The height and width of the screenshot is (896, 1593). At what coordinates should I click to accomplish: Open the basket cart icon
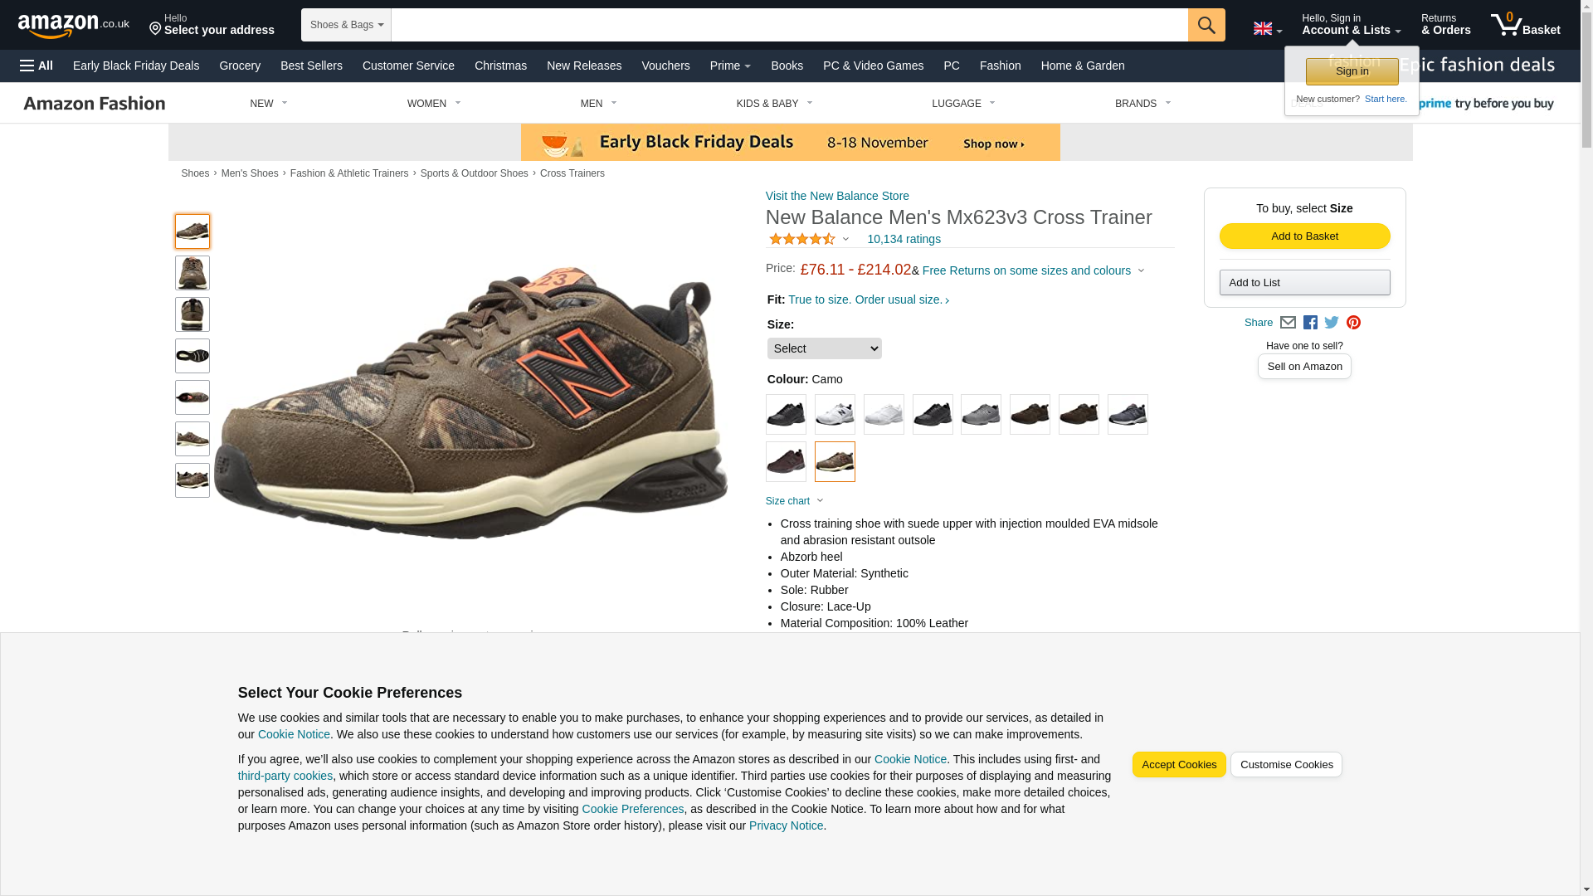1525,25
